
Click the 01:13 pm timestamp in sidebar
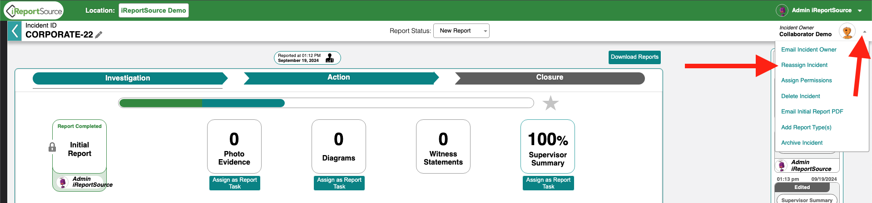click(788, 179)
